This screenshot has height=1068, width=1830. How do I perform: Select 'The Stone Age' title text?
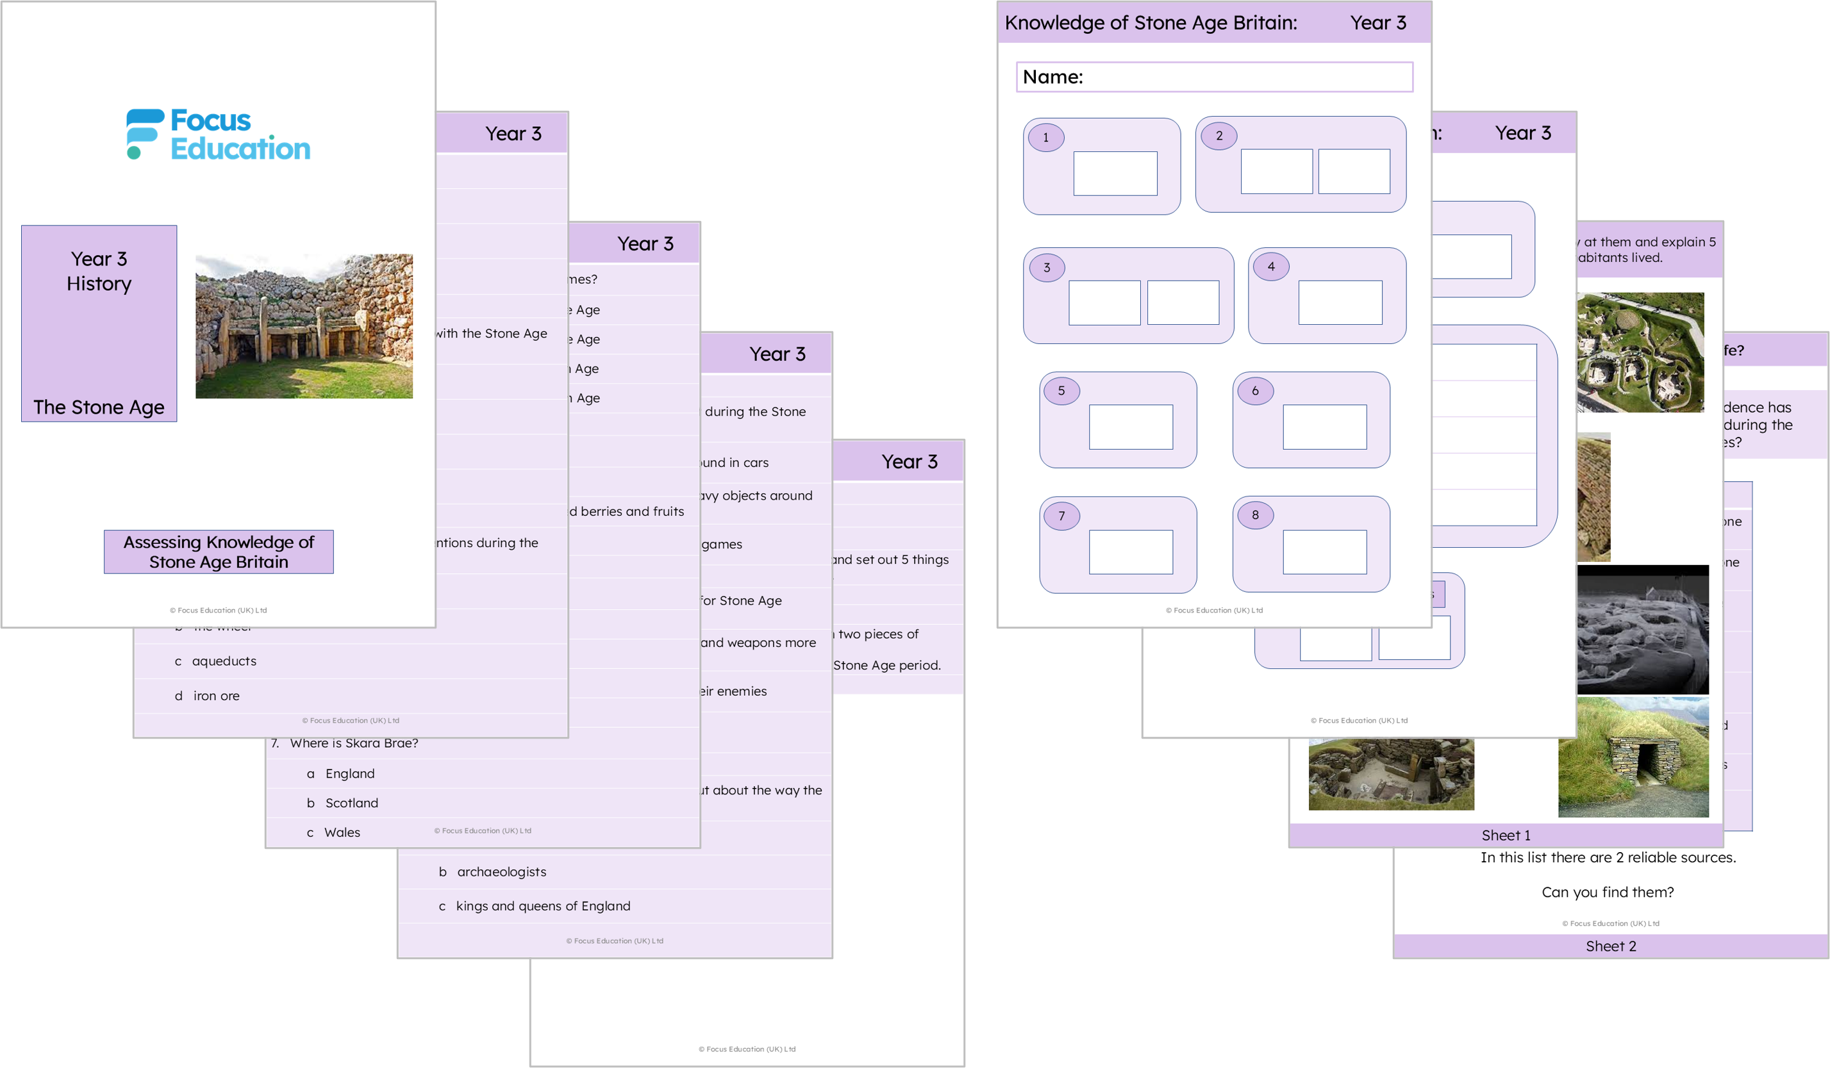[99, 407]
